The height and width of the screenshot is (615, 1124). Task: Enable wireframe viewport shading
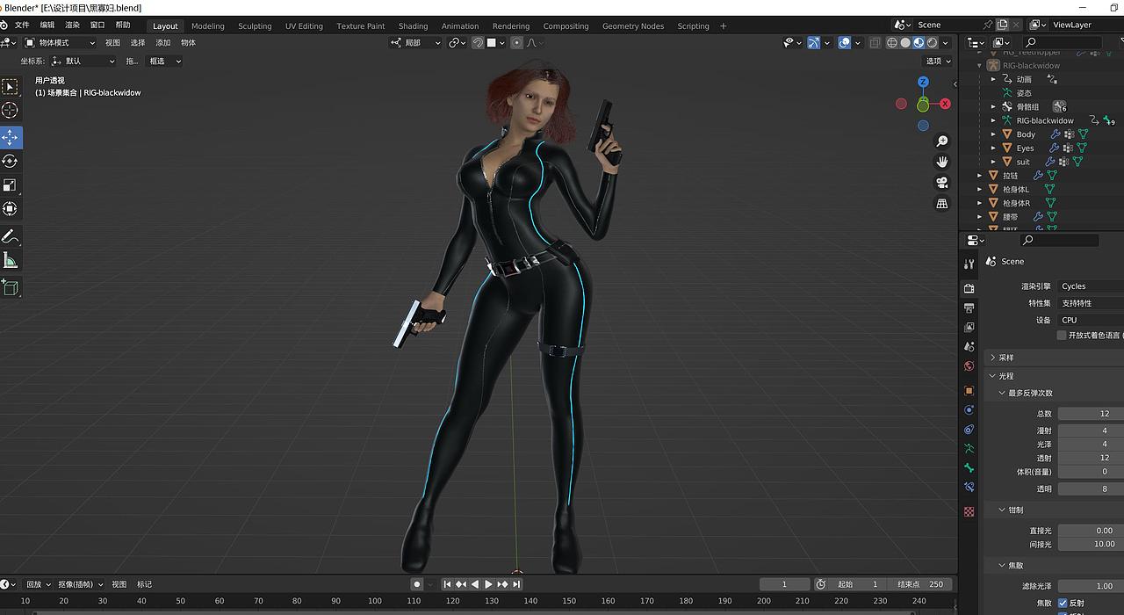point(892,42)
